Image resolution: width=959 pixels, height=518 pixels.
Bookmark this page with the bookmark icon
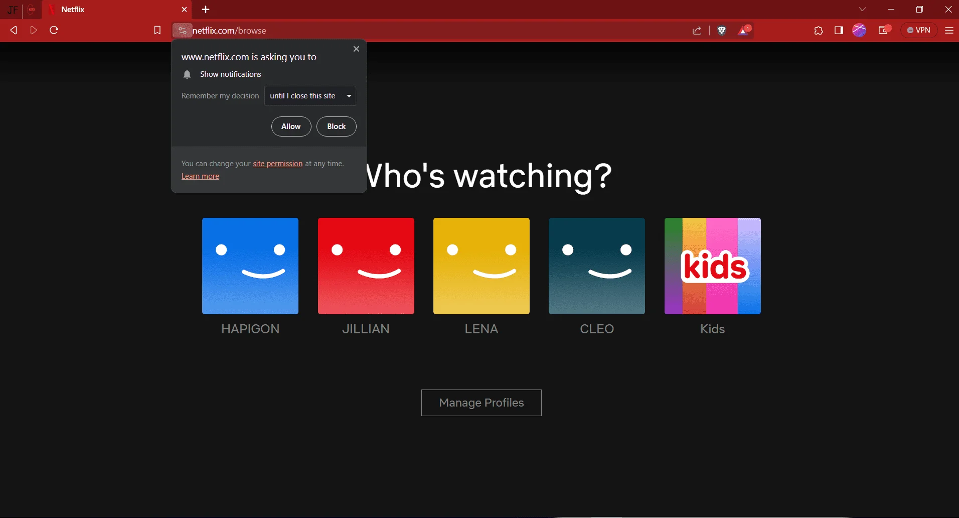(x=157, y=31)
